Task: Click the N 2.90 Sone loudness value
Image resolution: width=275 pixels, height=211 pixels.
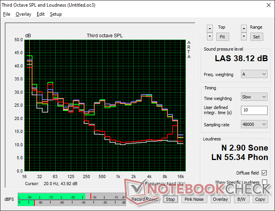Action: (x=245, y=148)
